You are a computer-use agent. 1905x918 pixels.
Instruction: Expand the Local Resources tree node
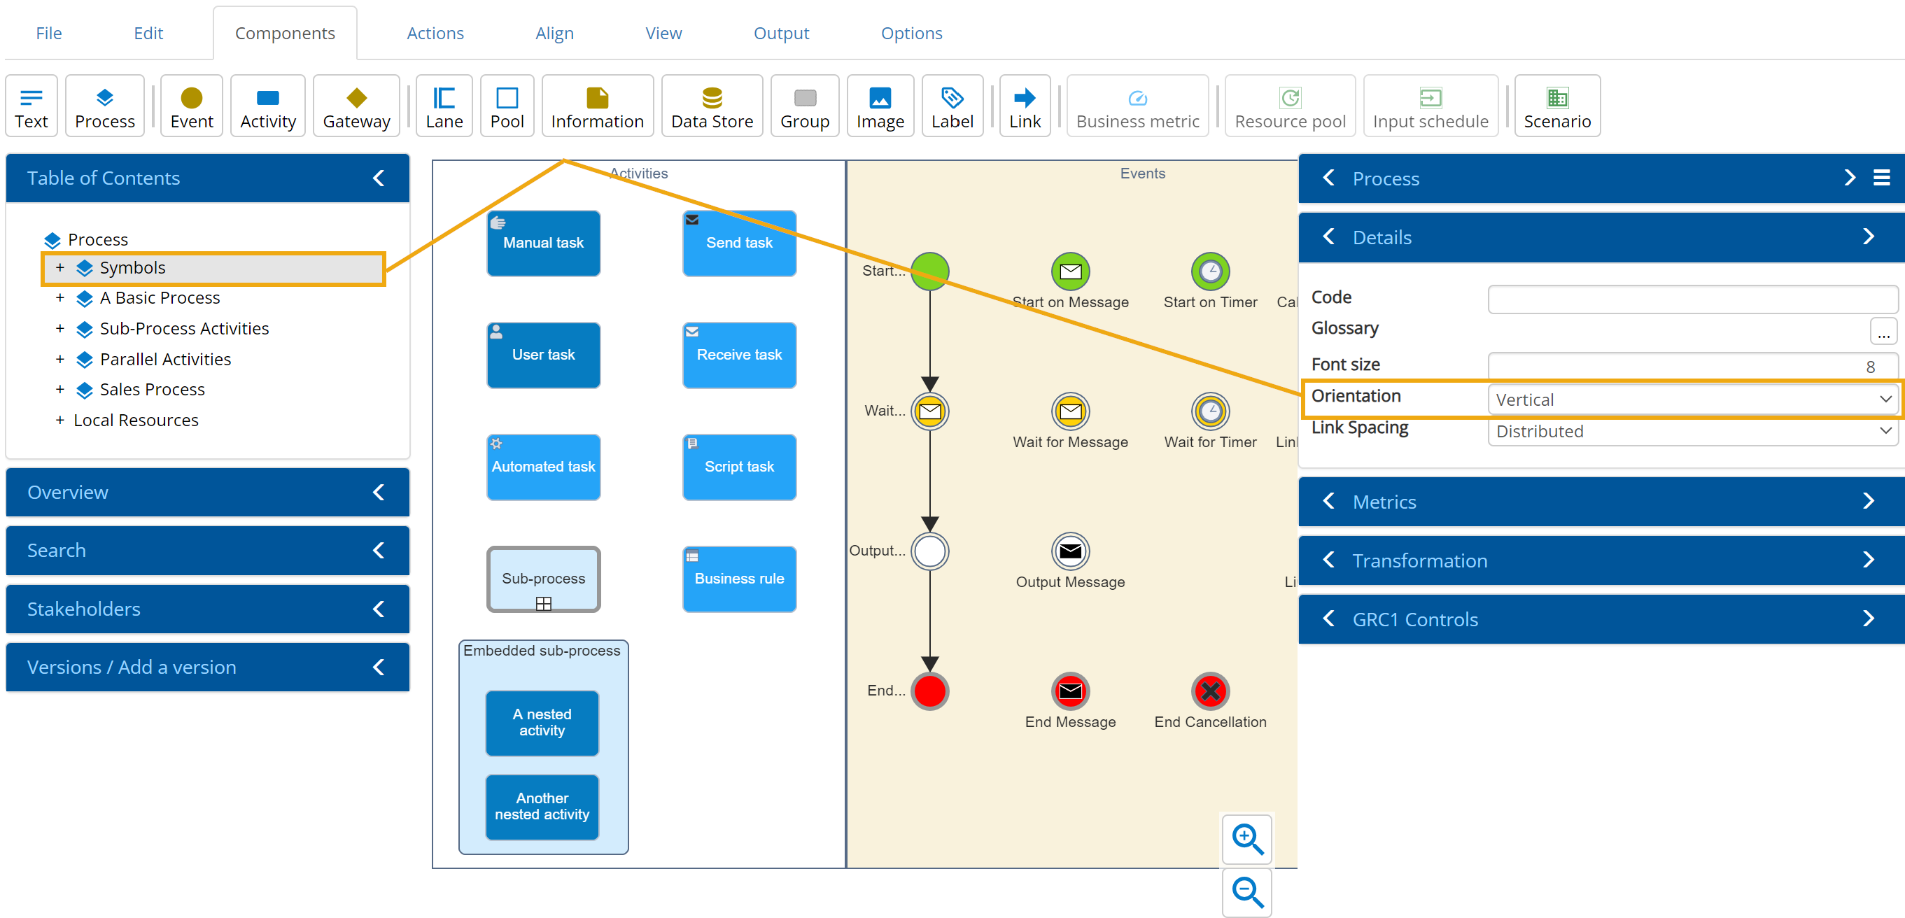pos(60,420)
